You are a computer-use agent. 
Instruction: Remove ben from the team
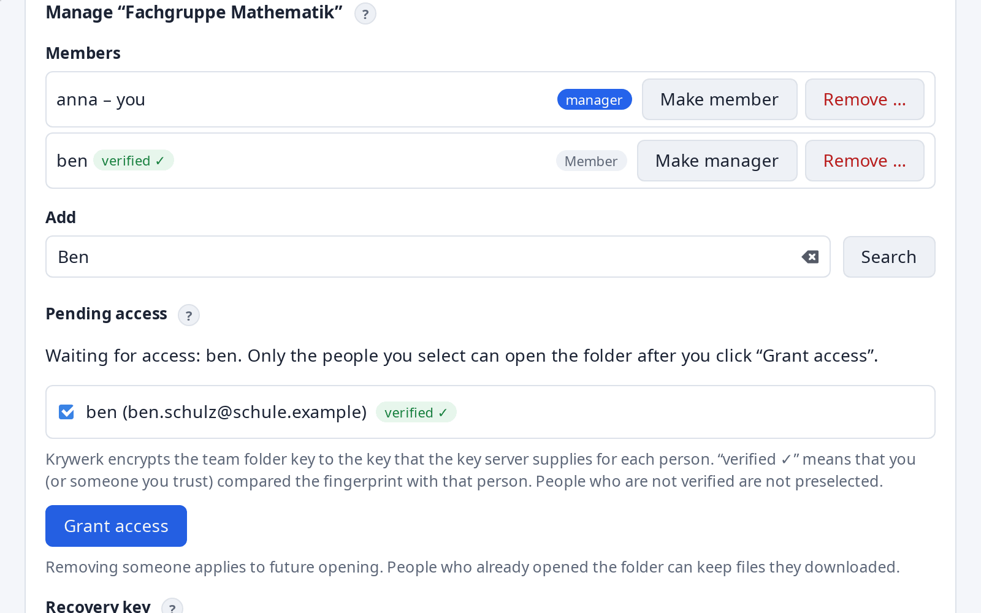click(x=865, y=161)
